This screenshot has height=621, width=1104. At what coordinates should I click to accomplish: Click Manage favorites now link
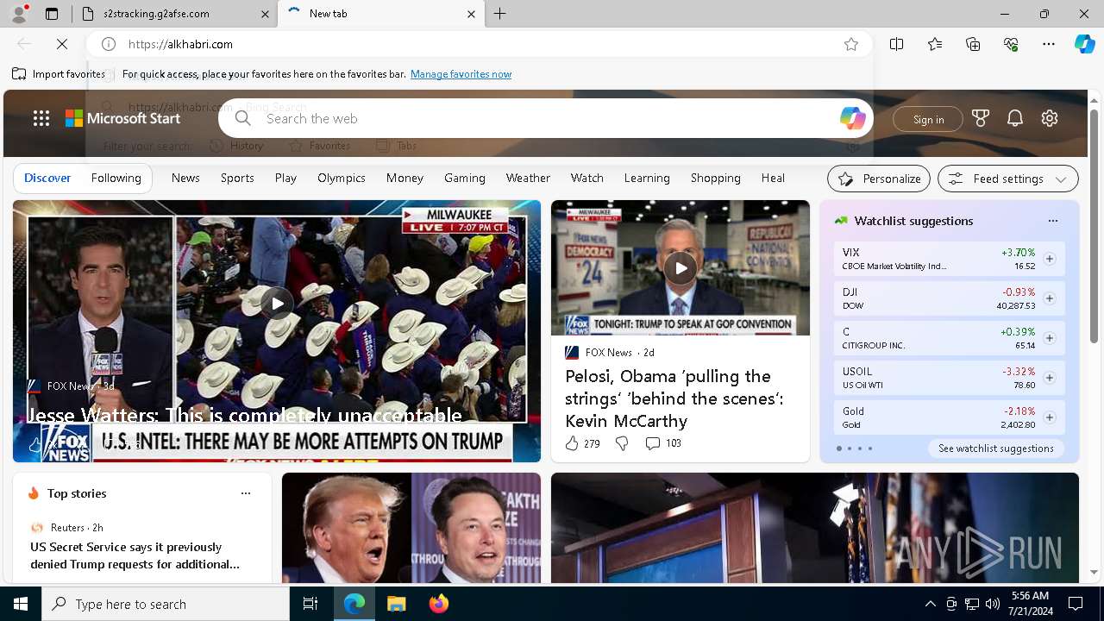click(x=461, y=74)
